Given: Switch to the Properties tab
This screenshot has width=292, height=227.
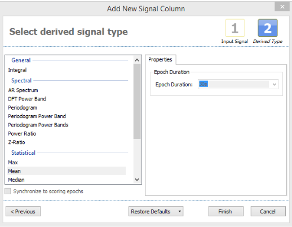Looking at the screenshot, I should click(160, 59).
